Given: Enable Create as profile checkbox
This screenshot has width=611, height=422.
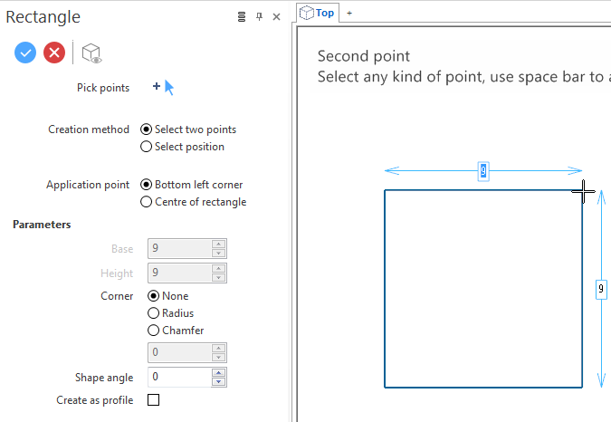Looking at the screenshot, I should [x=154, y=399].
